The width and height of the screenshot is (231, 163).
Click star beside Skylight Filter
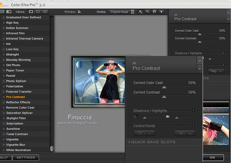(4, 118)
